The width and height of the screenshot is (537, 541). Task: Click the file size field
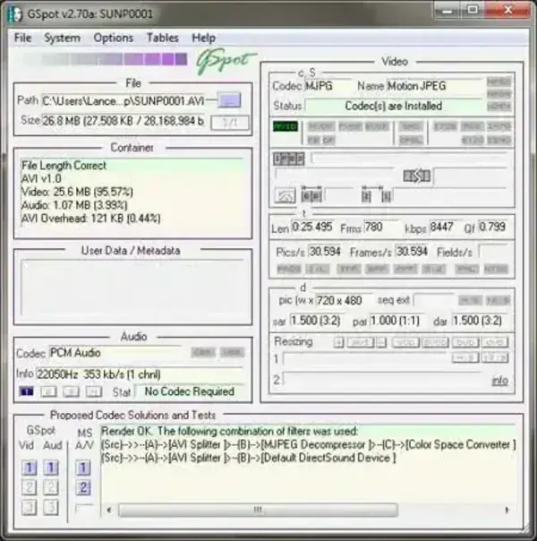pos(123,121)
